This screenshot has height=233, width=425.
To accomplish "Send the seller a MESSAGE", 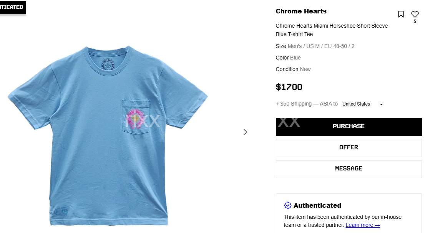I will 349,169.
